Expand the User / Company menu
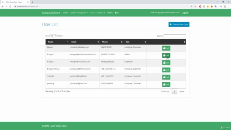The width and height of the screenshot is (231, 130). [97, 13]
